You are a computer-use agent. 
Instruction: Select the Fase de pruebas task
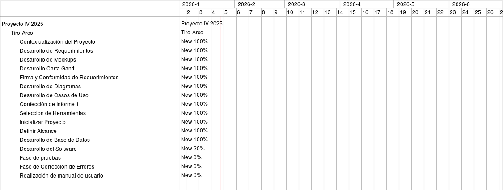(40, 158)
